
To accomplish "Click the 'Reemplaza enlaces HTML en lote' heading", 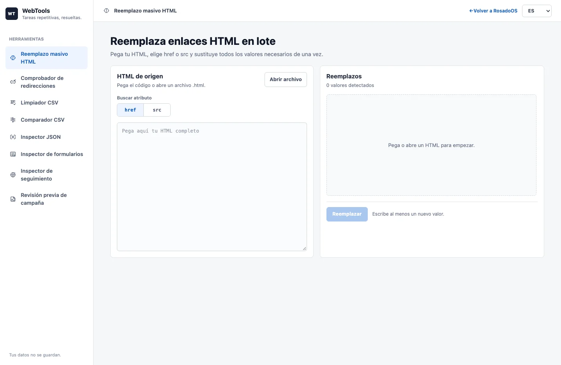I will coord(193,41).
